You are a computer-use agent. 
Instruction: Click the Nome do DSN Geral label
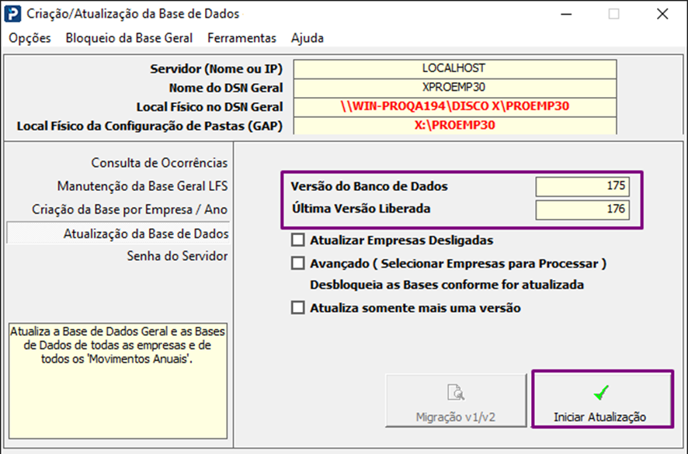pos(225,88)
